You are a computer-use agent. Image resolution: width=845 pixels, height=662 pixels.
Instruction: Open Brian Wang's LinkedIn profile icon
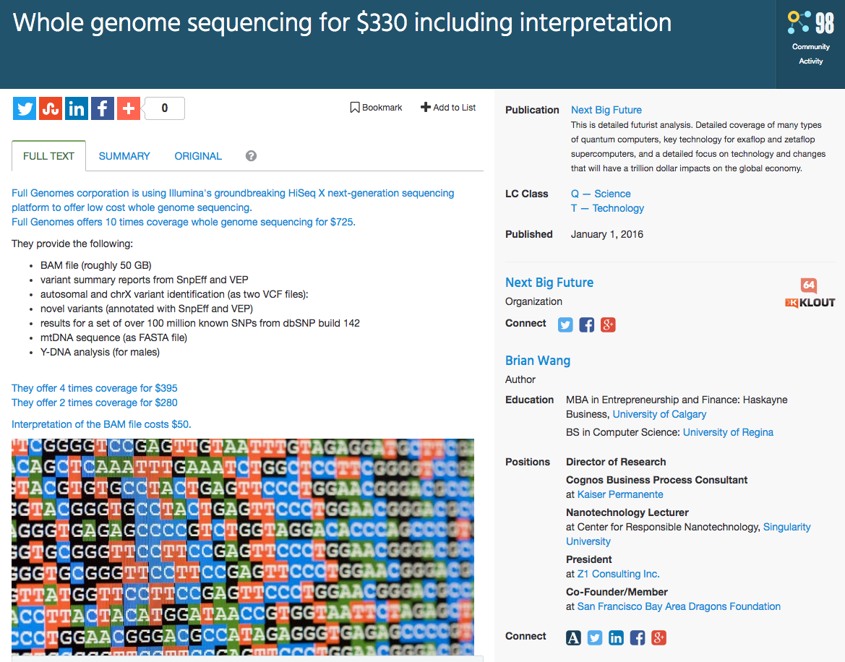[x=616, y=637]
